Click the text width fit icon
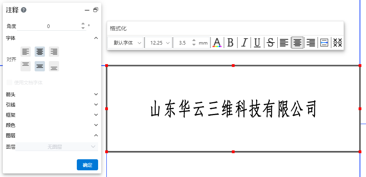This screenshot has width=366, height=177. pos(324,43)
